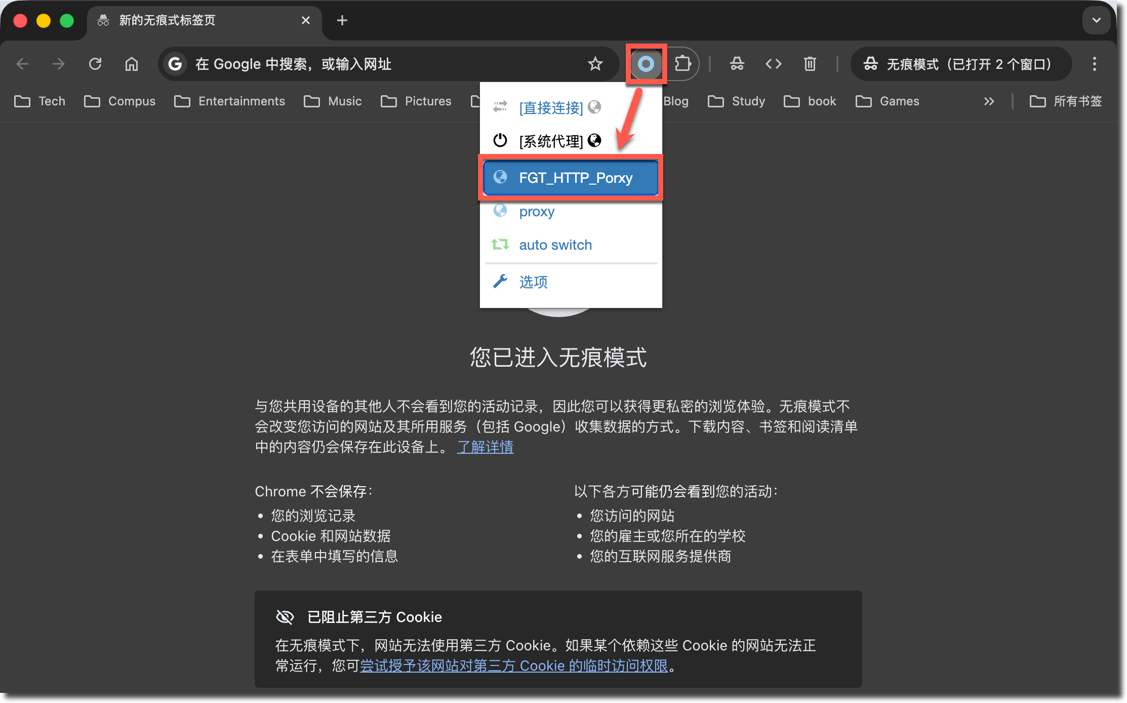Open 选项 settings in proxy menu
The image size is (1127, 703).
click(533, 282)
